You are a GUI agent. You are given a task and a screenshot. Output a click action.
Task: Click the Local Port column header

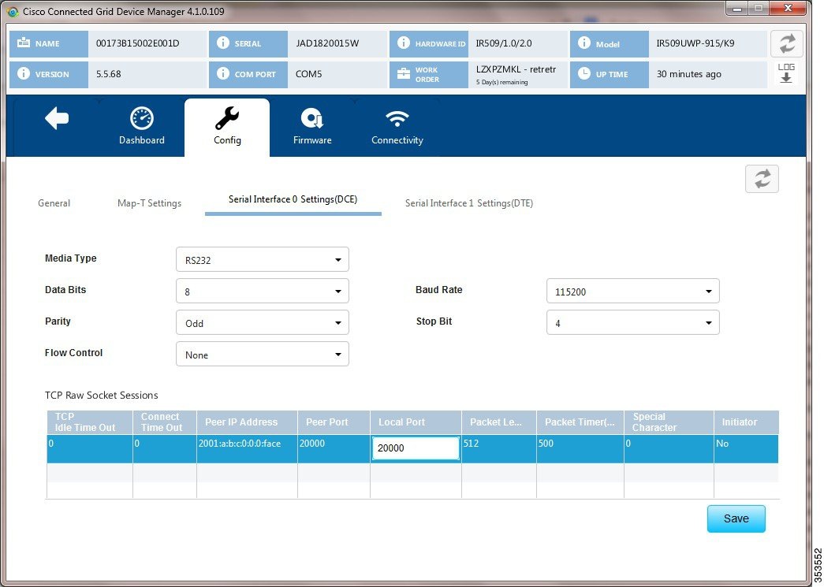(416, 422)
